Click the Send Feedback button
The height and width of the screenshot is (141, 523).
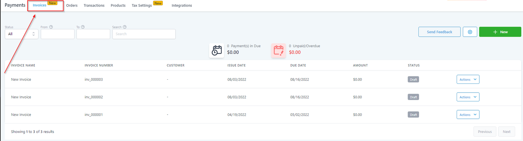(x=439, y=32)
